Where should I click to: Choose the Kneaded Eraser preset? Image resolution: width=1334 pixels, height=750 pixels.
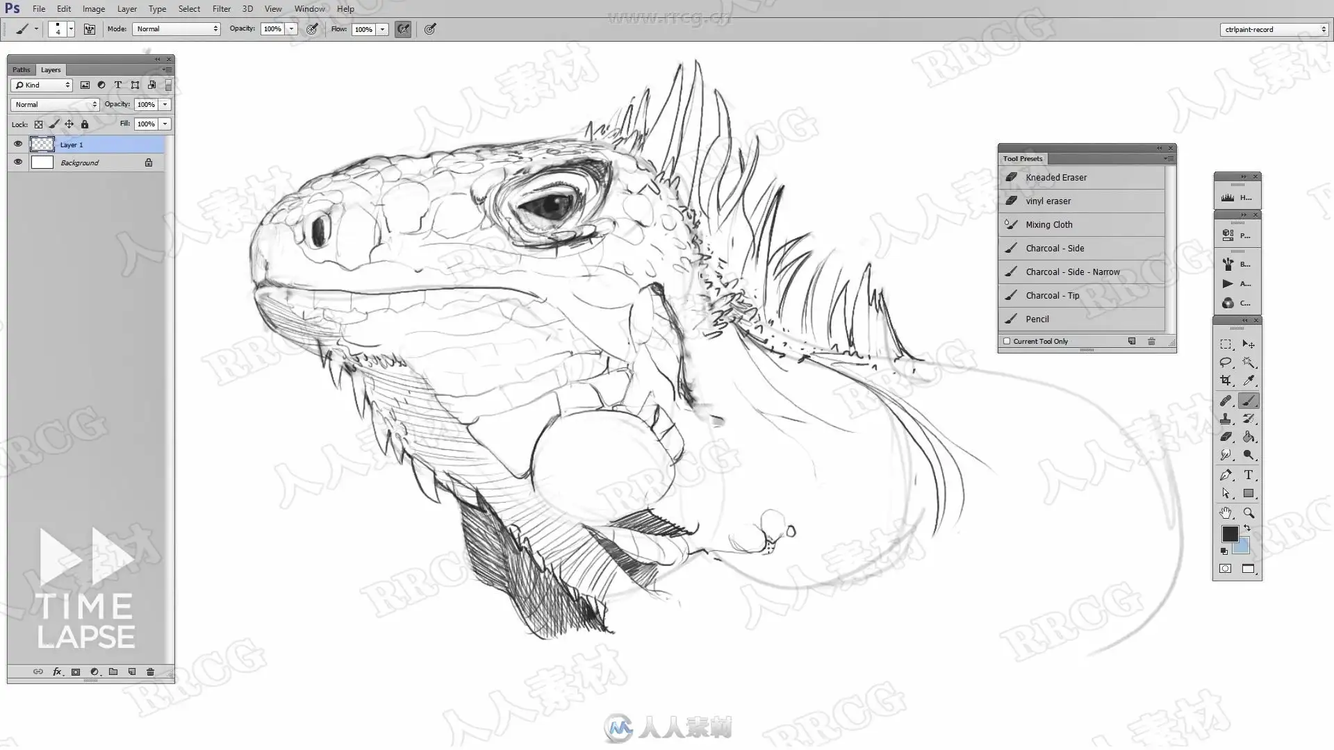click(1055, 177)
